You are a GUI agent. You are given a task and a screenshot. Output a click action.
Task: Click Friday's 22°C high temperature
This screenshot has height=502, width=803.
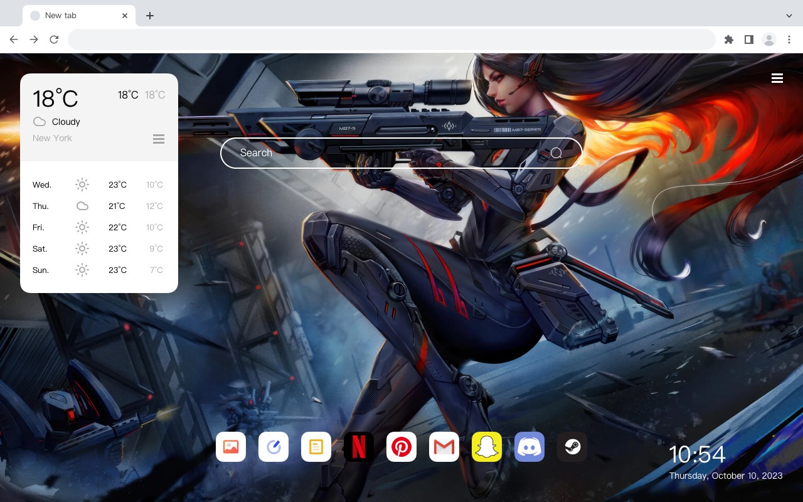point(117,228)
